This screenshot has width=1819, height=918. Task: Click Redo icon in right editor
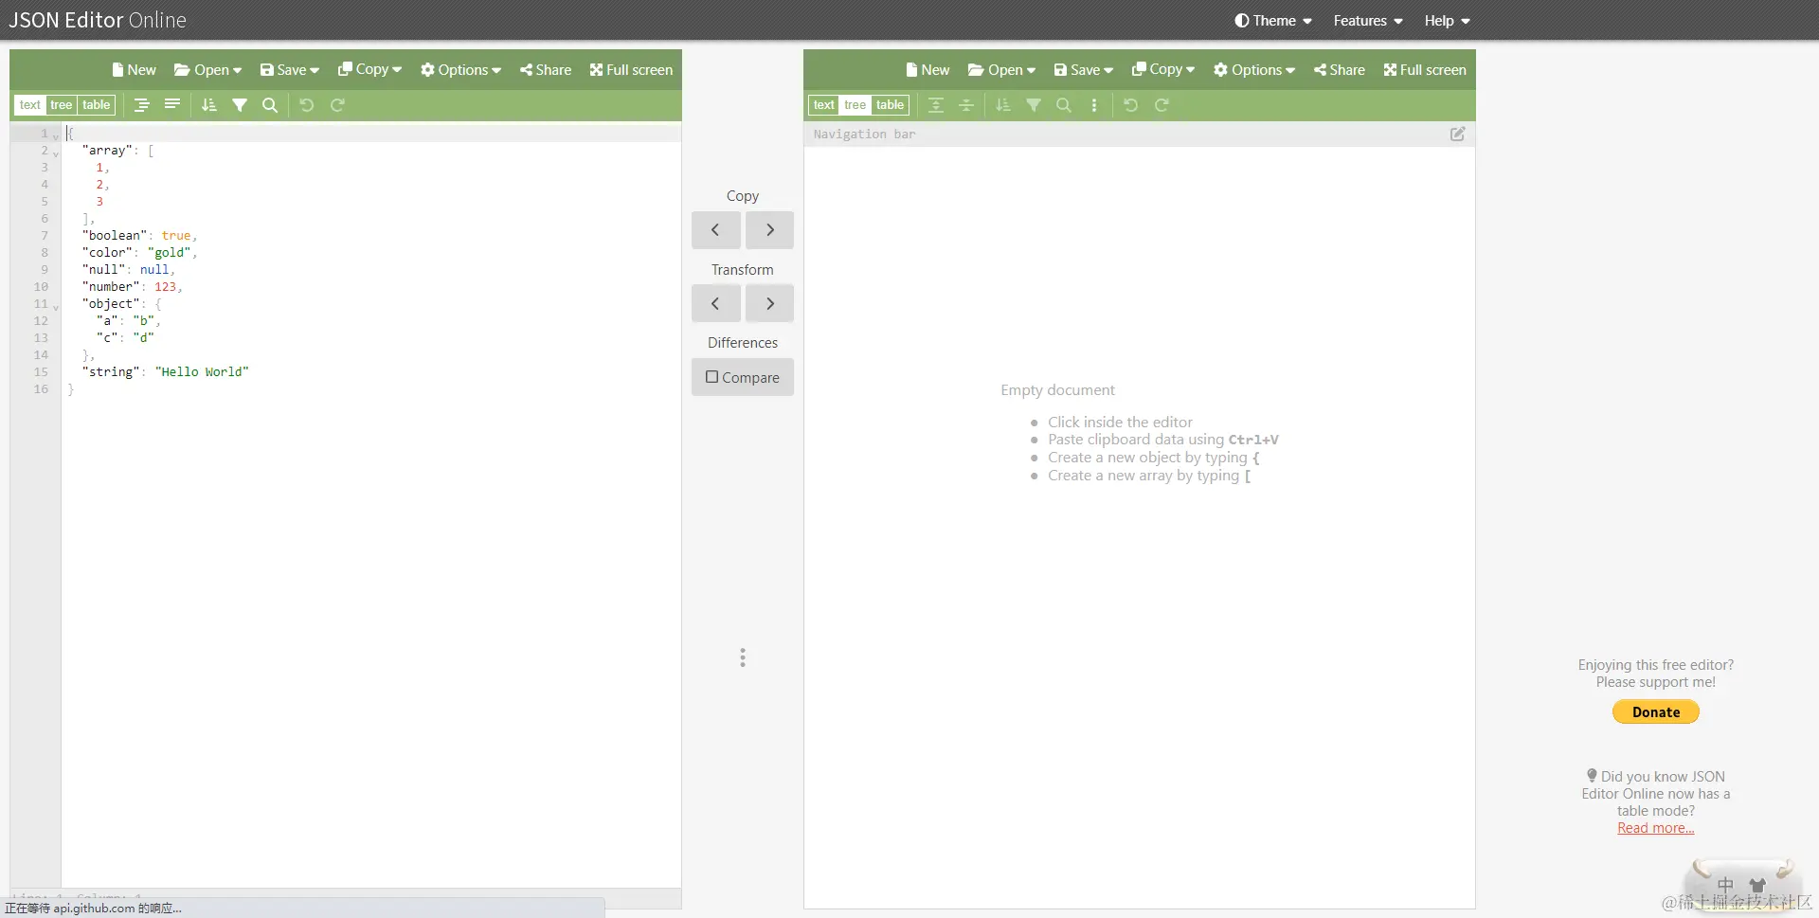(1162, 105)
